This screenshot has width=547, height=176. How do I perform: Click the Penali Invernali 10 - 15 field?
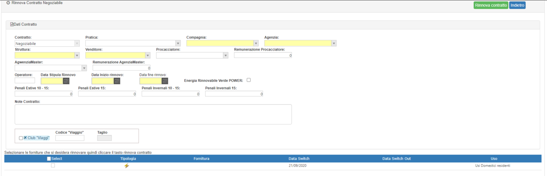[171, 94]
